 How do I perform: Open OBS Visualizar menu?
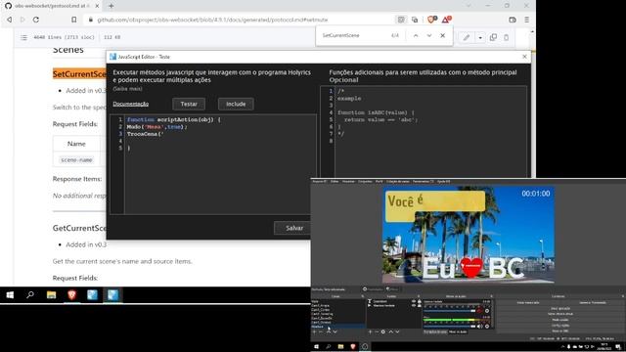pos(348,181)
